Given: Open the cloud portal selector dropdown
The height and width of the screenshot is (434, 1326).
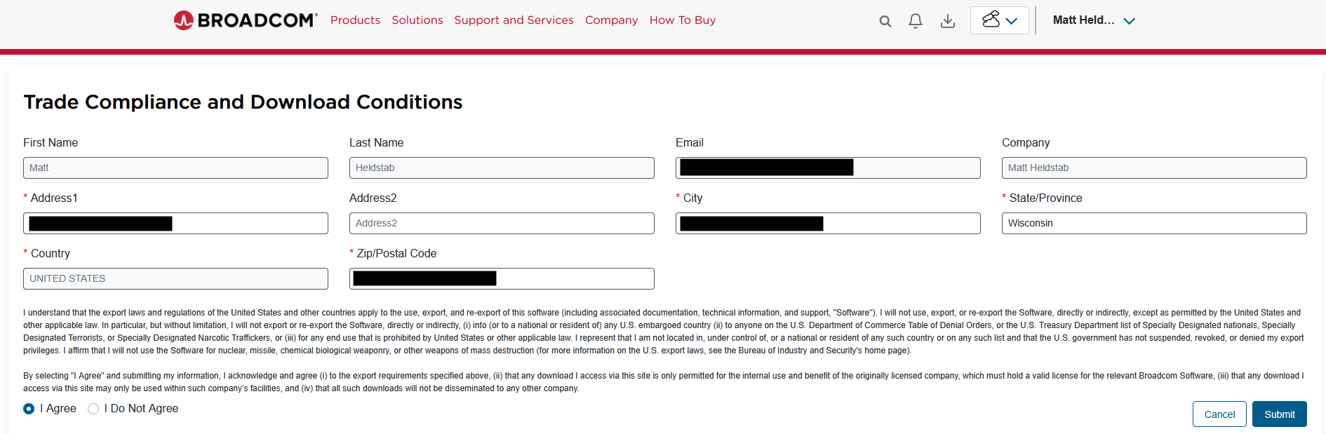Looking at the screenshot, I should (1000, 20).
